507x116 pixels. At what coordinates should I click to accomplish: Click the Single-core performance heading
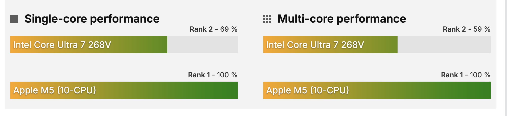(x=92, y=19)
